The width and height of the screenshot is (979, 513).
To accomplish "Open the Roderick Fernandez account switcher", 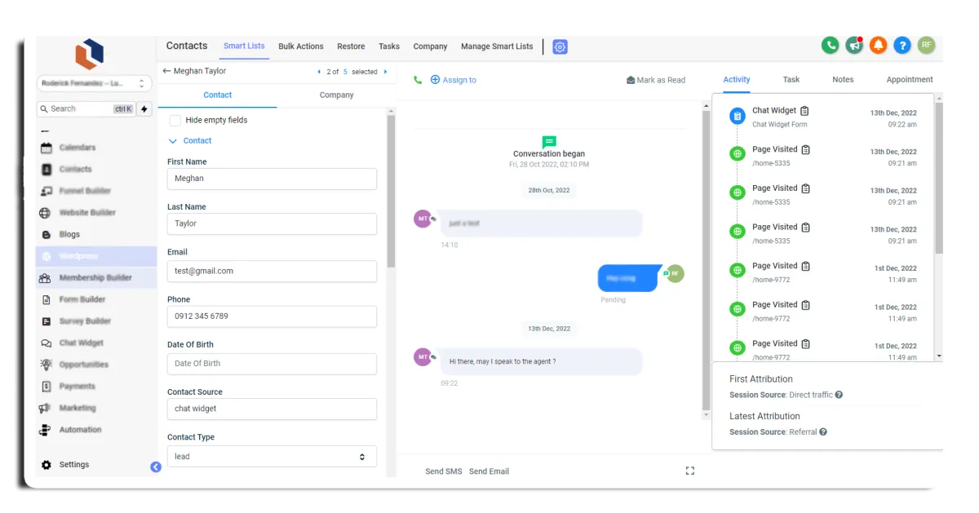I will pos(95,83).
